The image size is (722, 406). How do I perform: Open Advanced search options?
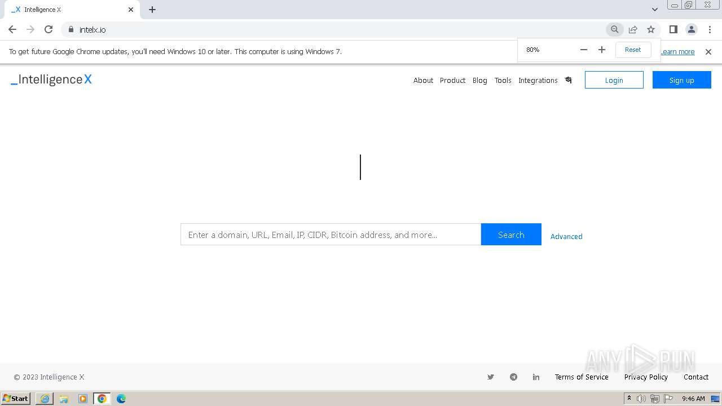coord(566,236)
